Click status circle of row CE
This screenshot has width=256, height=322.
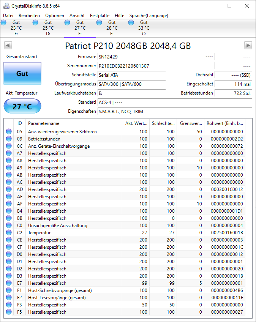click(9, 240)
